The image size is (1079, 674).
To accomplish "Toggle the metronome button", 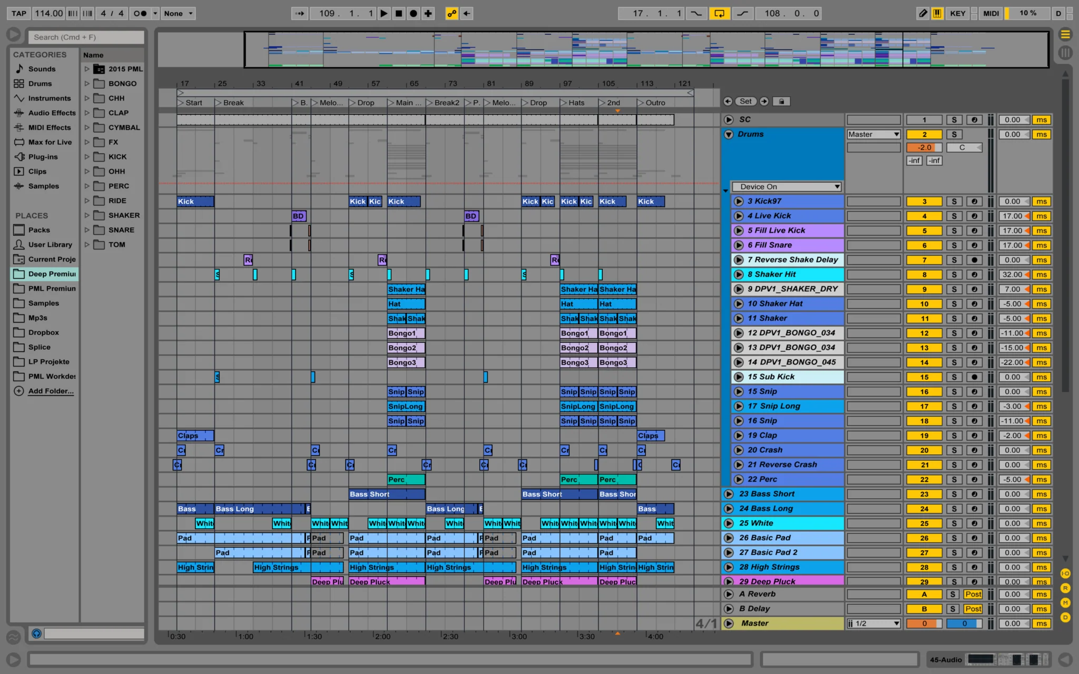I will click(140, 13).
